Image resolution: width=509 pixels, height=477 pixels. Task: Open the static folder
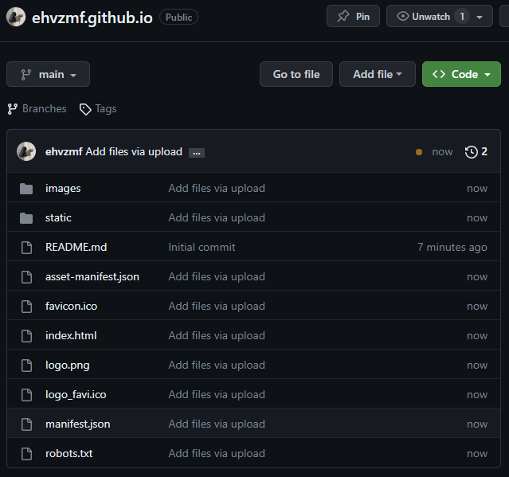[x=58, y=217]
